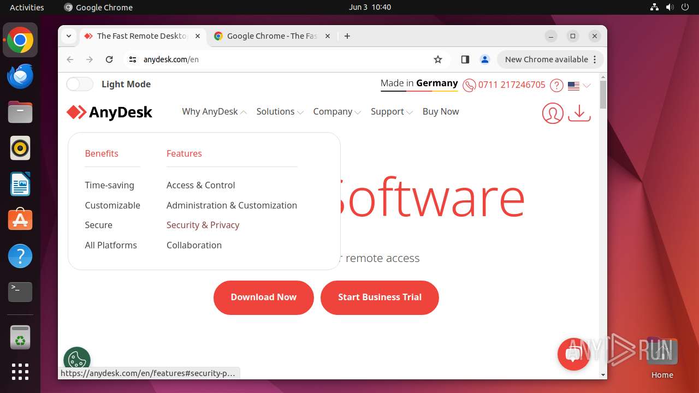699x393 pixels.
Task: Click the Benefits heading
Action: pos(102,153)
